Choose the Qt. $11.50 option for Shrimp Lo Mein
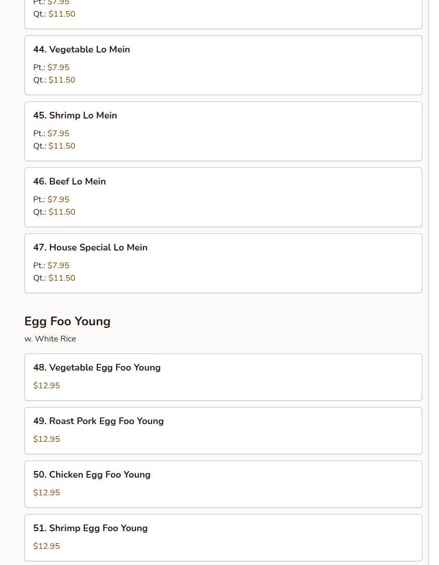 click(61, 146)
